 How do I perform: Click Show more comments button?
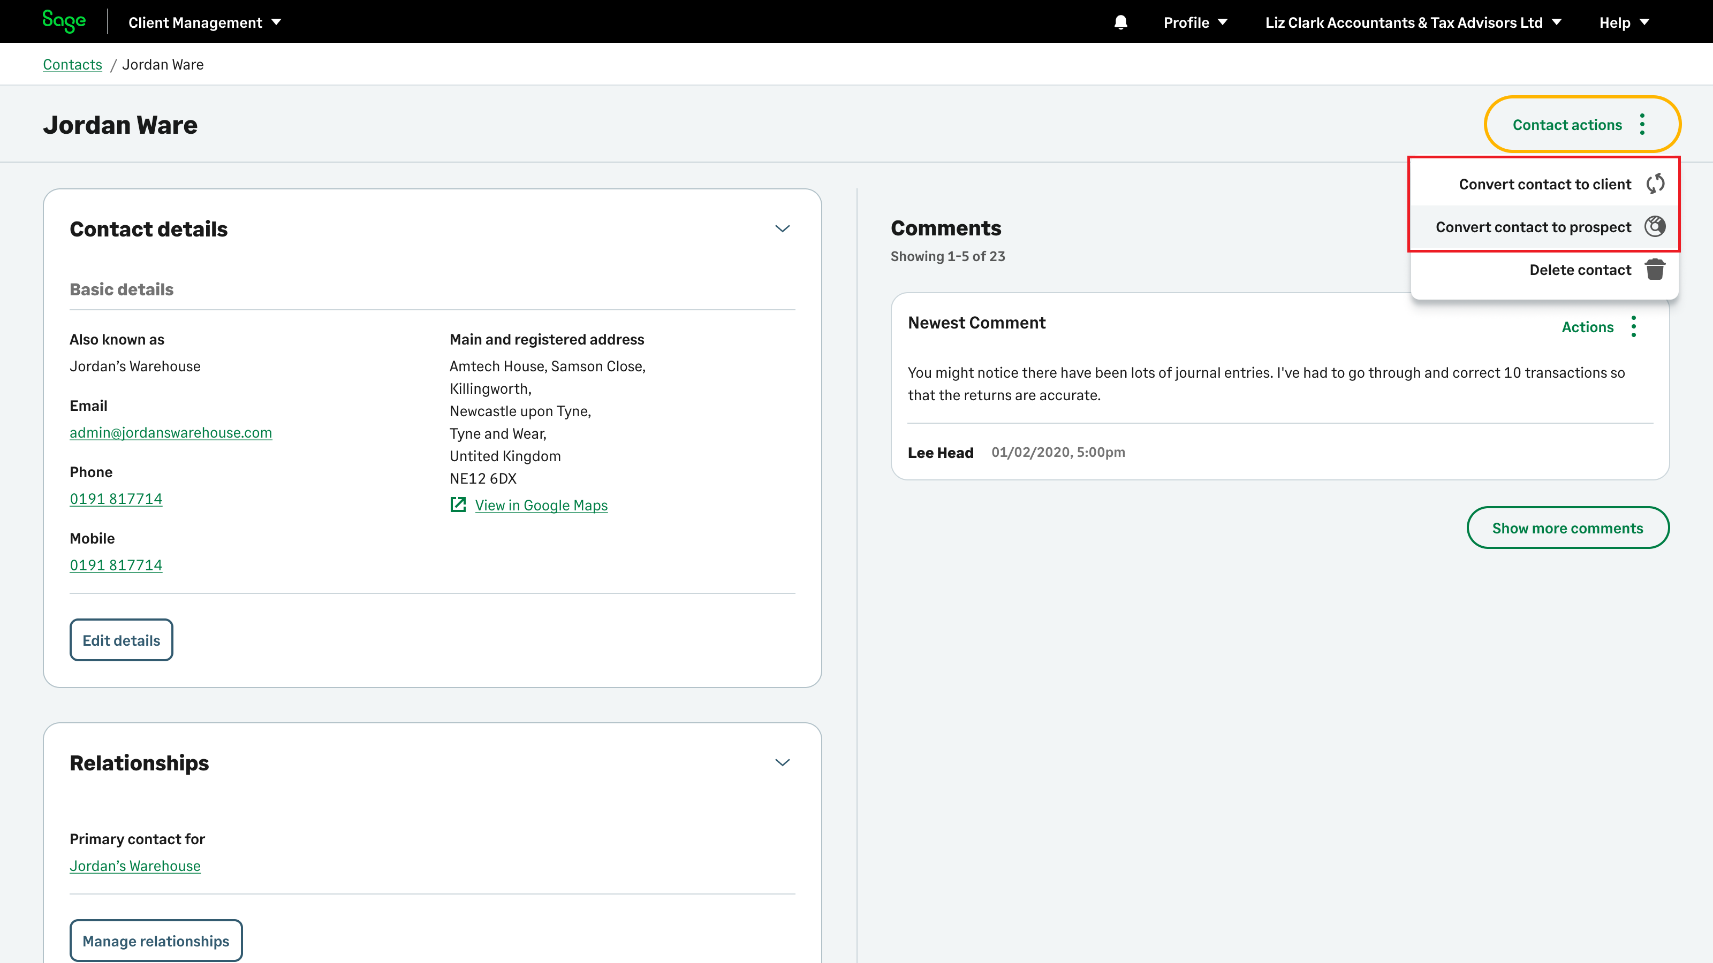(x=1567, y=528)
